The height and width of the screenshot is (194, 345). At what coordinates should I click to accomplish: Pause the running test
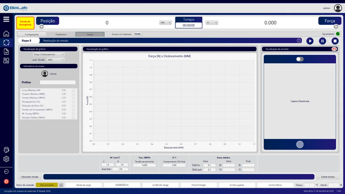322,41
